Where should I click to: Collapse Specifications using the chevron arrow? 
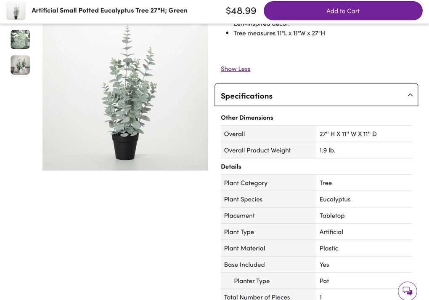[x=410, y=95]
